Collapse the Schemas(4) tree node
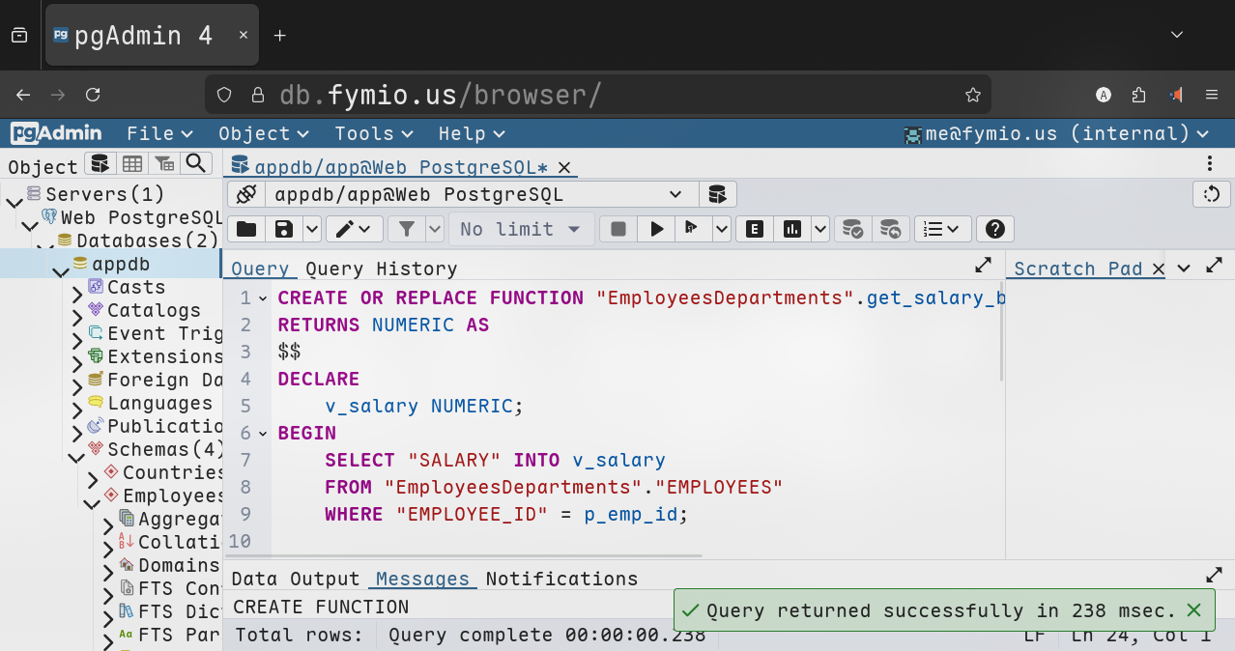Screen dimensions: 1235x651 75,451
